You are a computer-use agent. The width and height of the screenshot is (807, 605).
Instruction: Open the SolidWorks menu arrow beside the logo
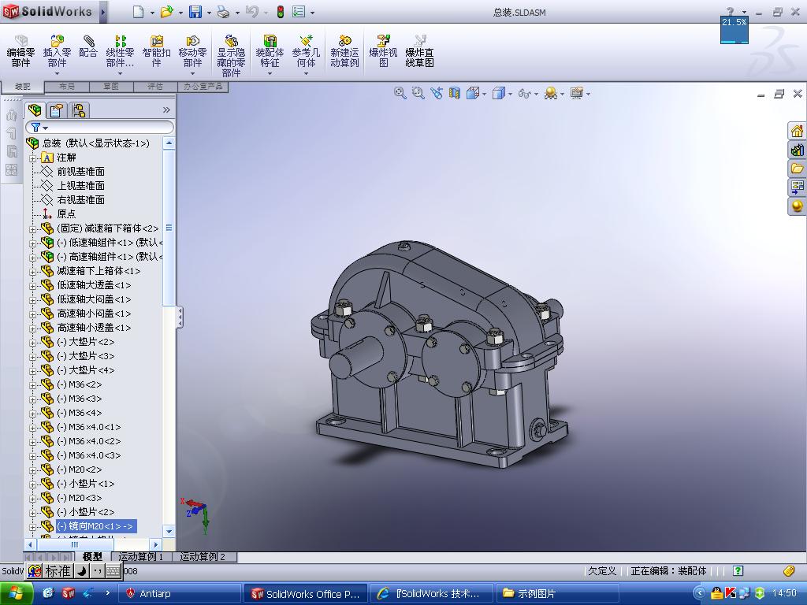click(103, 12)
